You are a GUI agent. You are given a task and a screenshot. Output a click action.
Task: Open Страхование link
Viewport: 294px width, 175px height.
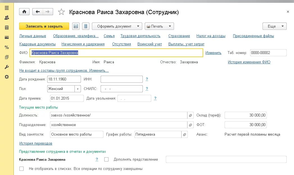(x=179, y=36)
